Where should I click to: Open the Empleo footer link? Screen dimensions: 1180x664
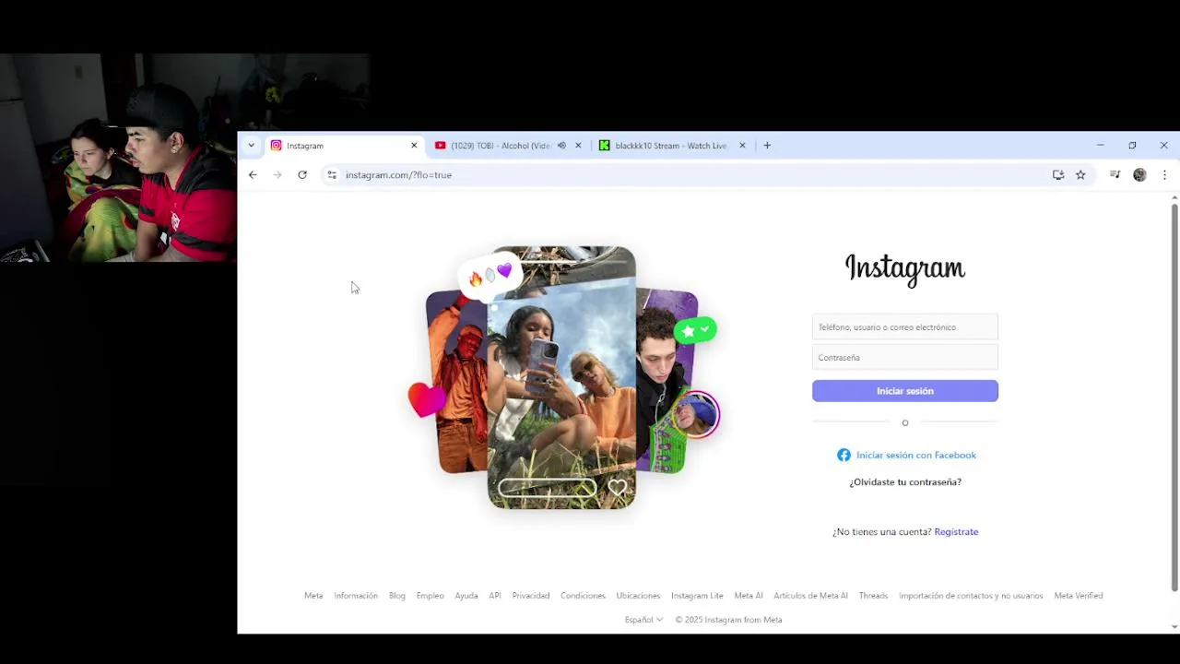click(430, 596)
